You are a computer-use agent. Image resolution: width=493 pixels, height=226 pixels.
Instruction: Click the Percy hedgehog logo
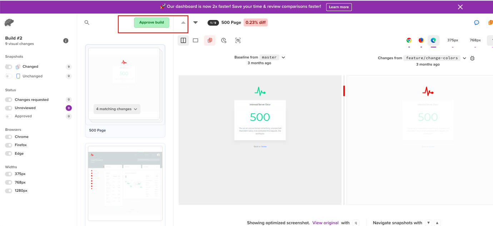(9, 23)
